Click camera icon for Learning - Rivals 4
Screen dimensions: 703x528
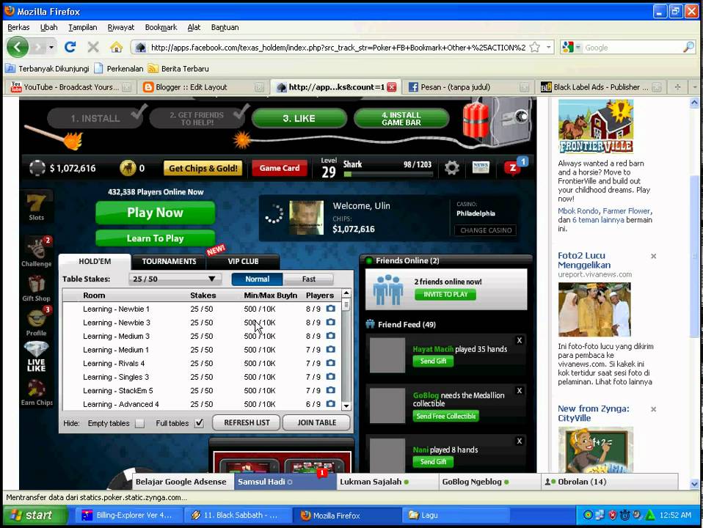(331, 363)
